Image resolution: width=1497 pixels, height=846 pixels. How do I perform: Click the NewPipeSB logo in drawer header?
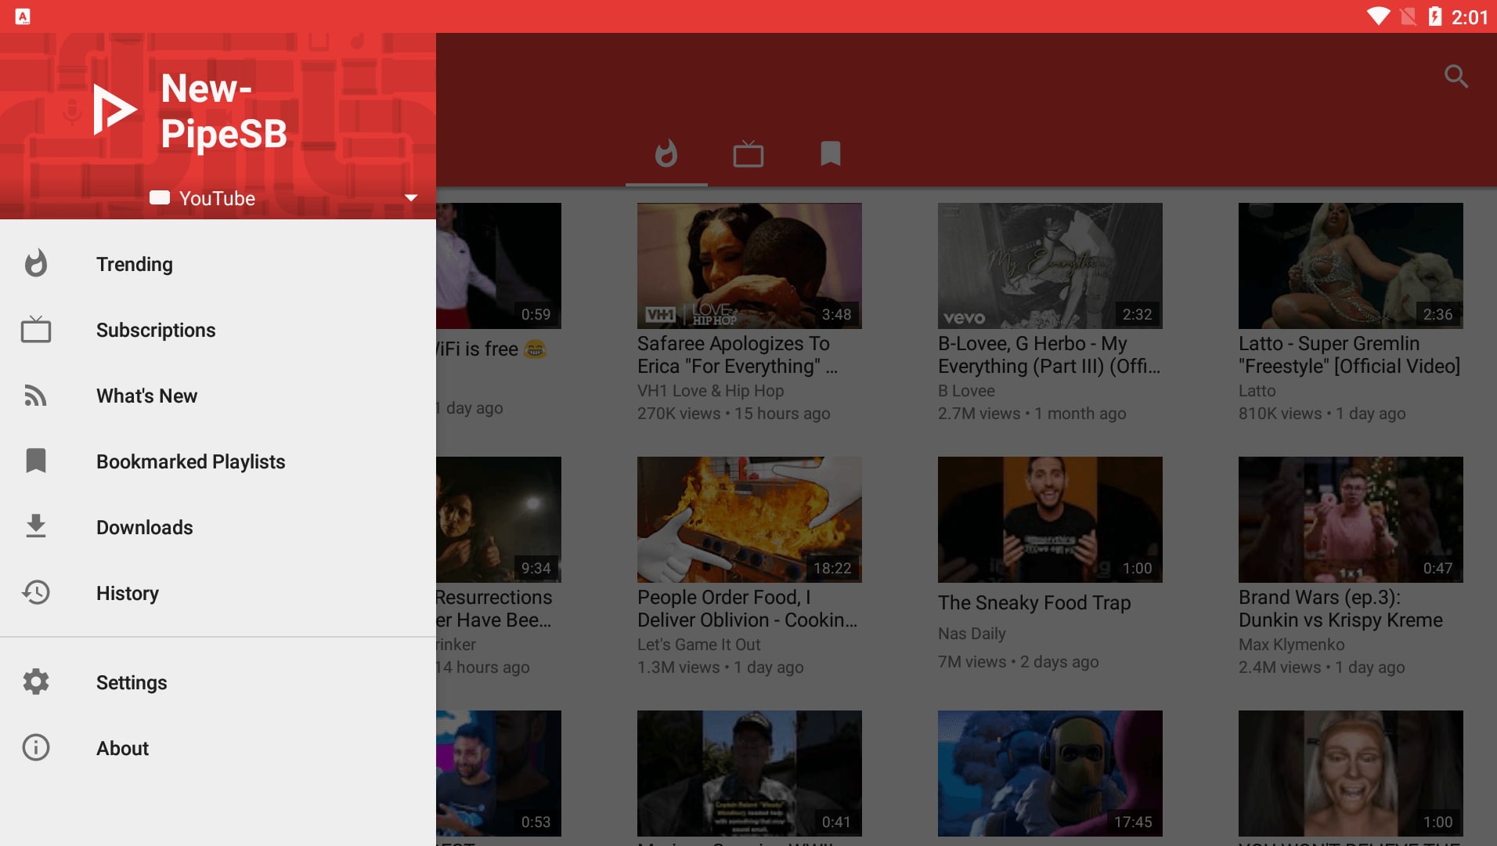115,110
